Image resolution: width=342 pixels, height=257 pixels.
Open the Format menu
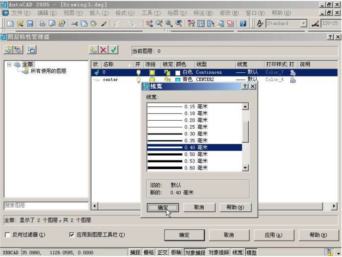point(125,13)
